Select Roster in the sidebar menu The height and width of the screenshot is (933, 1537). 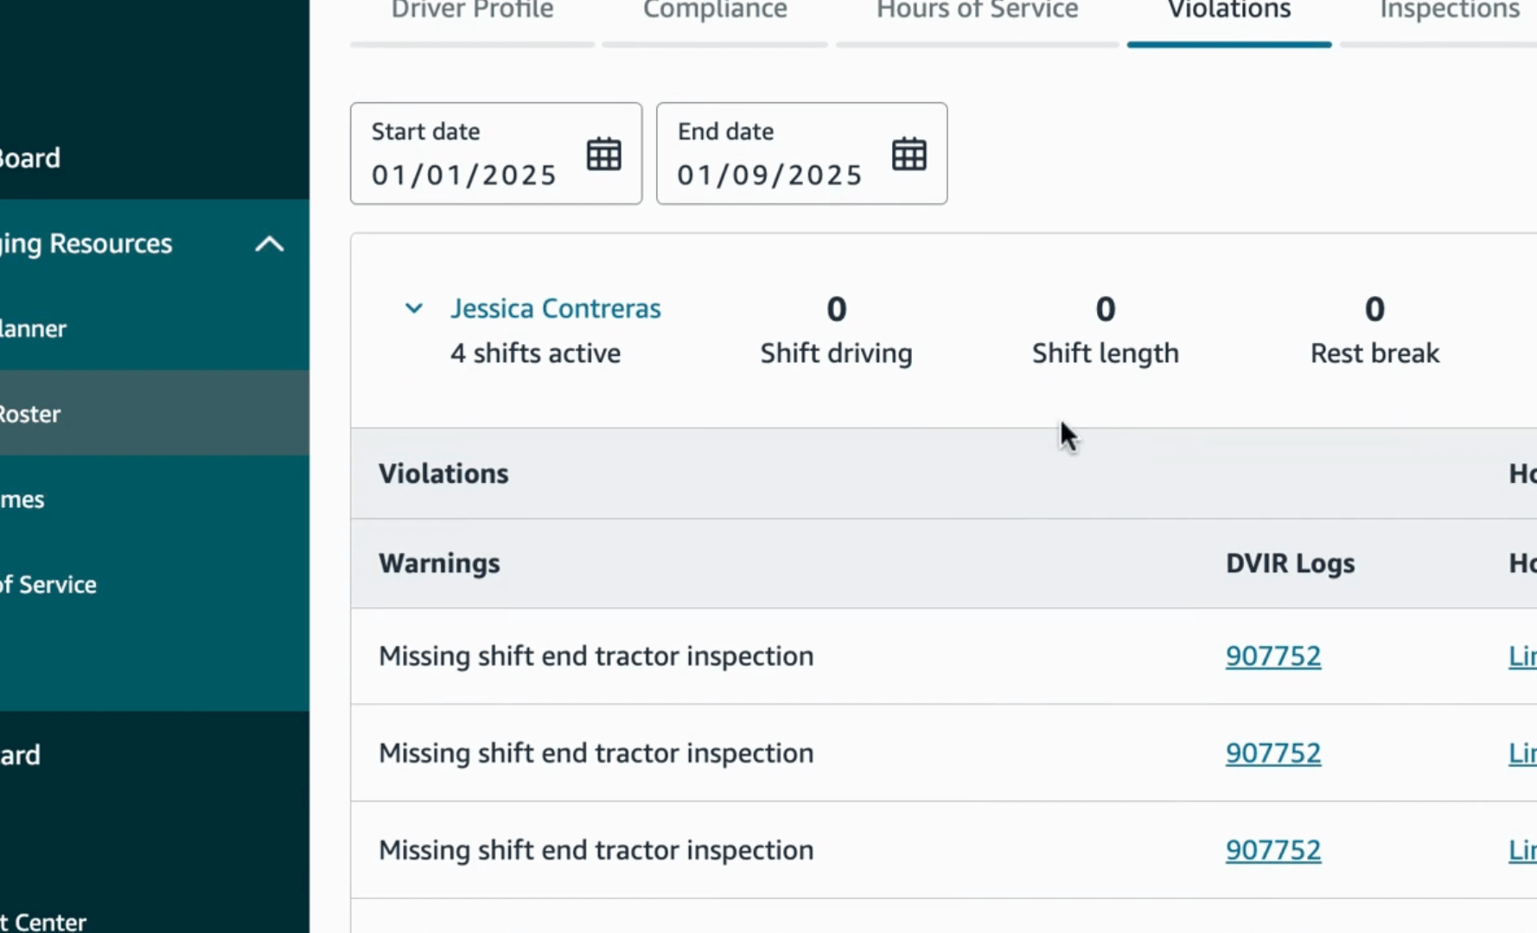[31, 414]
